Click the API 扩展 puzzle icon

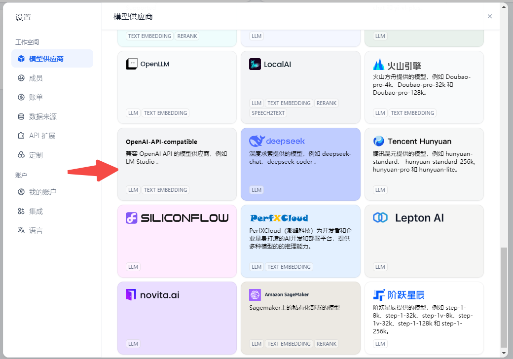(21, 135)
